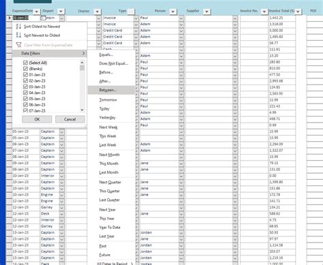Open Depart column filter arrow
This screenshot has height=265, width=323.
click(61, 12)
